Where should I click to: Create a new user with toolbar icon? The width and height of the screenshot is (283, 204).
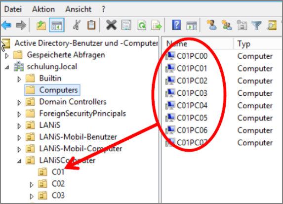[211, 25]
